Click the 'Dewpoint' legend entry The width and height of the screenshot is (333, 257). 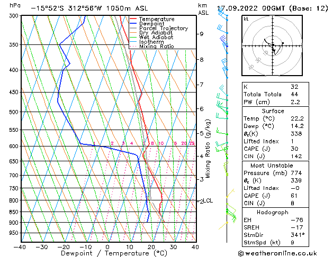click(151, 24)
